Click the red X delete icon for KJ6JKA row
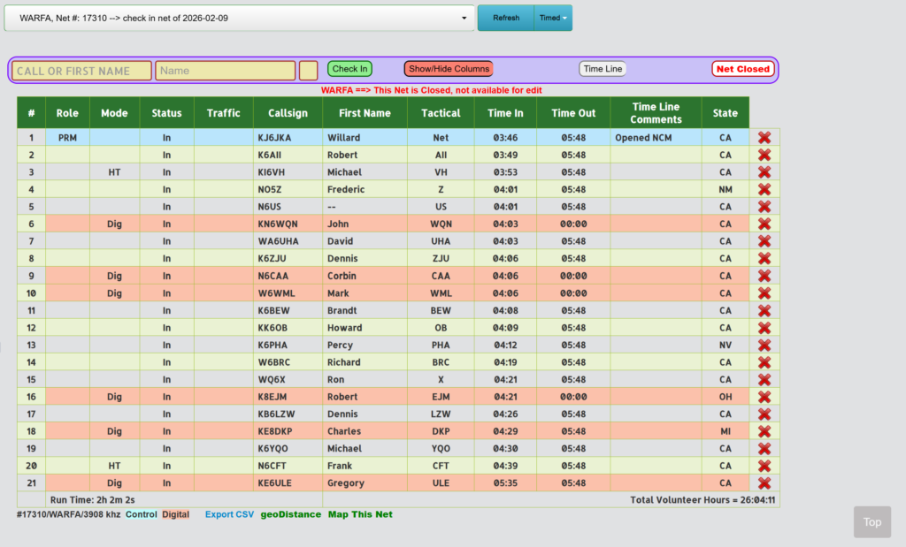 pyautogui.click(x=764, y=138)
